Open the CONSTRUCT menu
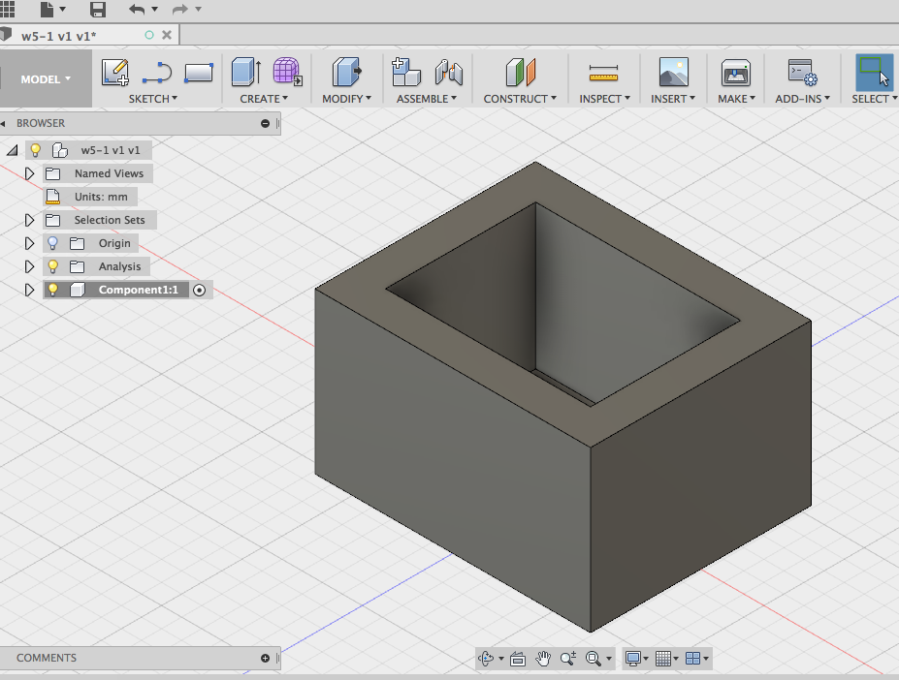Screen dimensions: 899x680 [x=520, y=99]
